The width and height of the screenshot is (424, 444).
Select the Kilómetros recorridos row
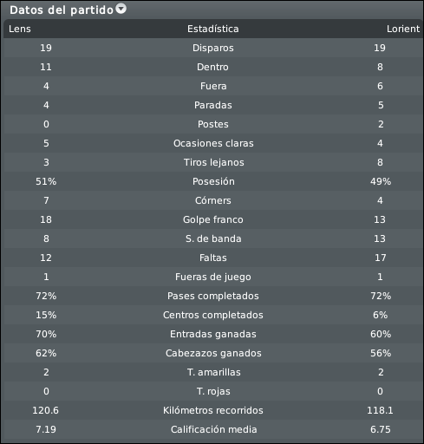pyautogui.click(x=213, y=410)
